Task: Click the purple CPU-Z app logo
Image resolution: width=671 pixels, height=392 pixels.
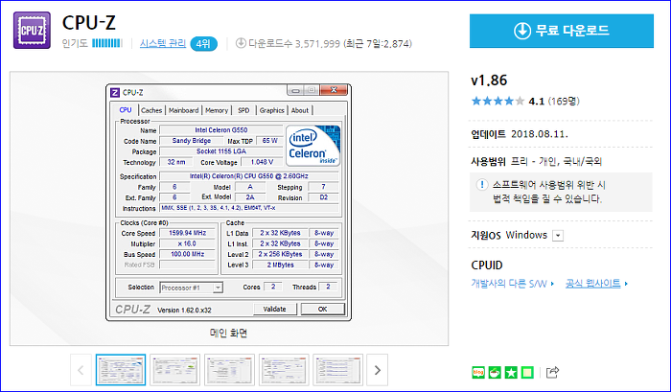Action: pyautogui.click(x=32, y=30)
